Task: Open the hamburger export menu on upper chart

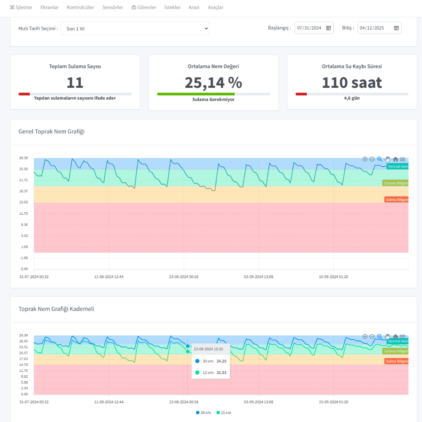Action: pos(402,159)
